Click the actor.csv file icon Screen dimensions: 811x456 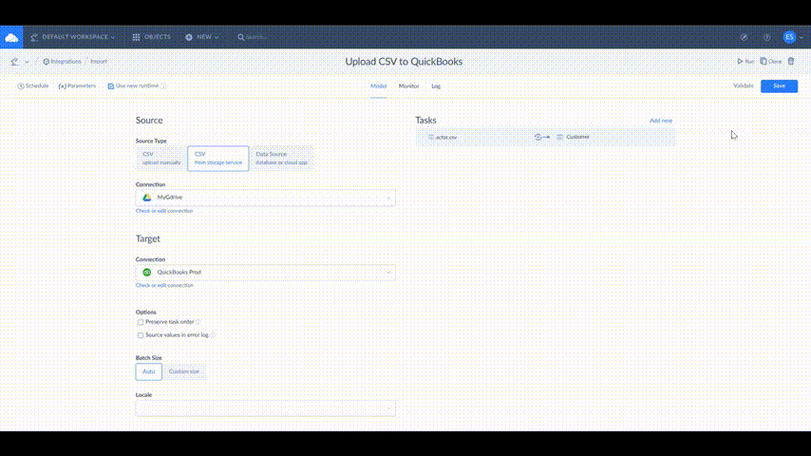[x=431, y=137]
